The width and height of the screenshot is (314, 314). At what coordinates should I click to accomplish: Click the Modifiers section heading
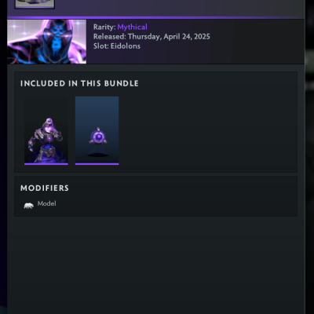[x=45, y=188]
